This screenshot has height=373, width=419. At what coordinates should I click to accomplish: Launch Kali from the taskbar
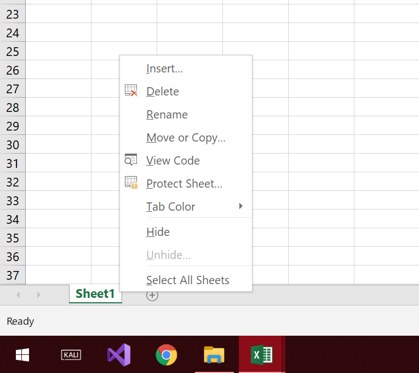coord(71,355)
